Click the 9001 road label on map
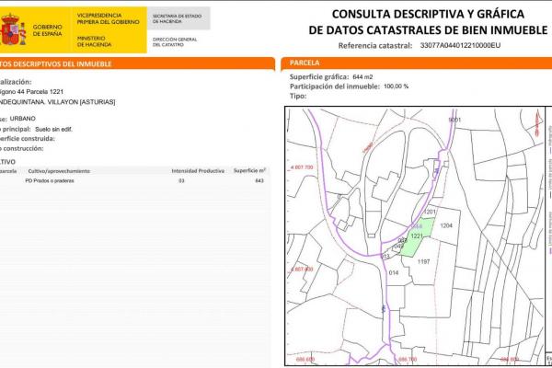 (x=454, y=121)
